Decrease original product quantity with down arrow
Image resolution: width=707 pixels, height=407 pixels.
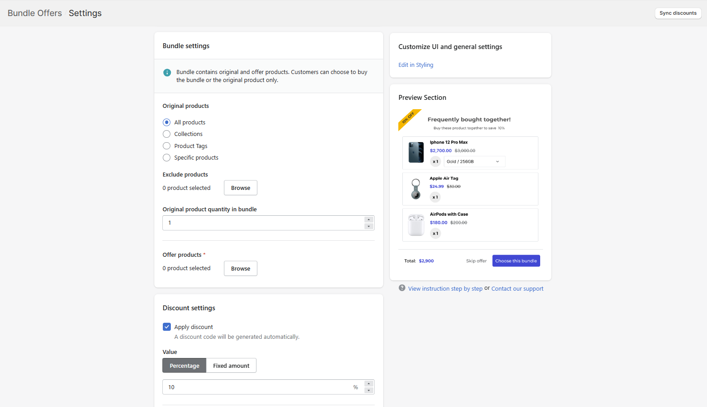[x=368, y=226]
